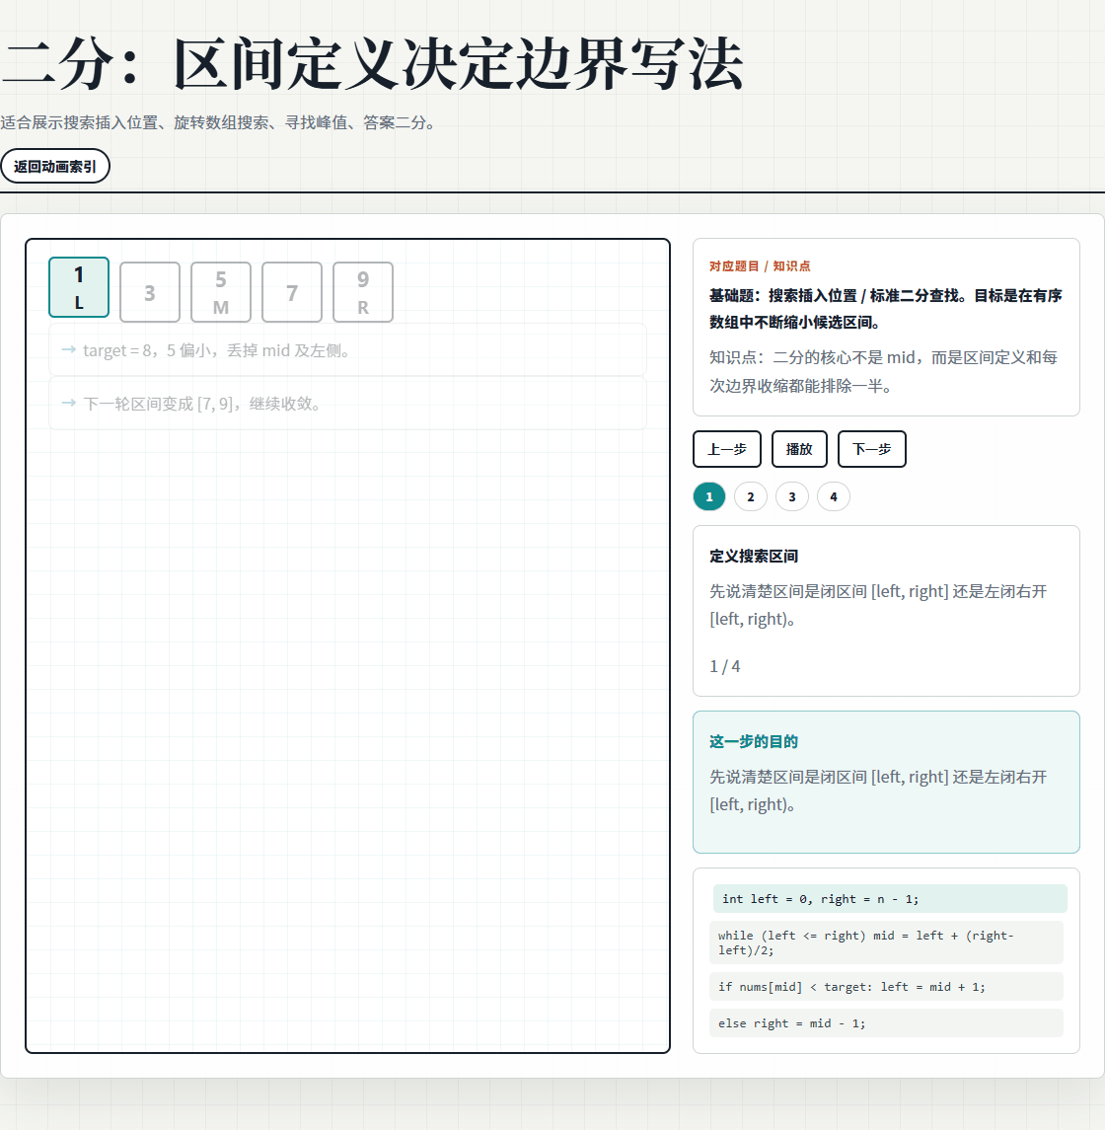The height and width of the screenshot is (1130, 1105).
Task: Click the code line 'int left = 0, right = n - 1;'
Action: point(890,899)
